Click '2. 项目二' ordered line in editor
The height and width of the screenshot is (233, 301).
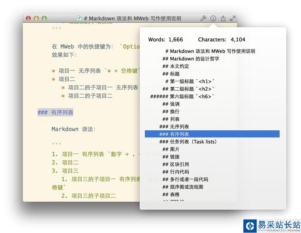tap(65, 162)
